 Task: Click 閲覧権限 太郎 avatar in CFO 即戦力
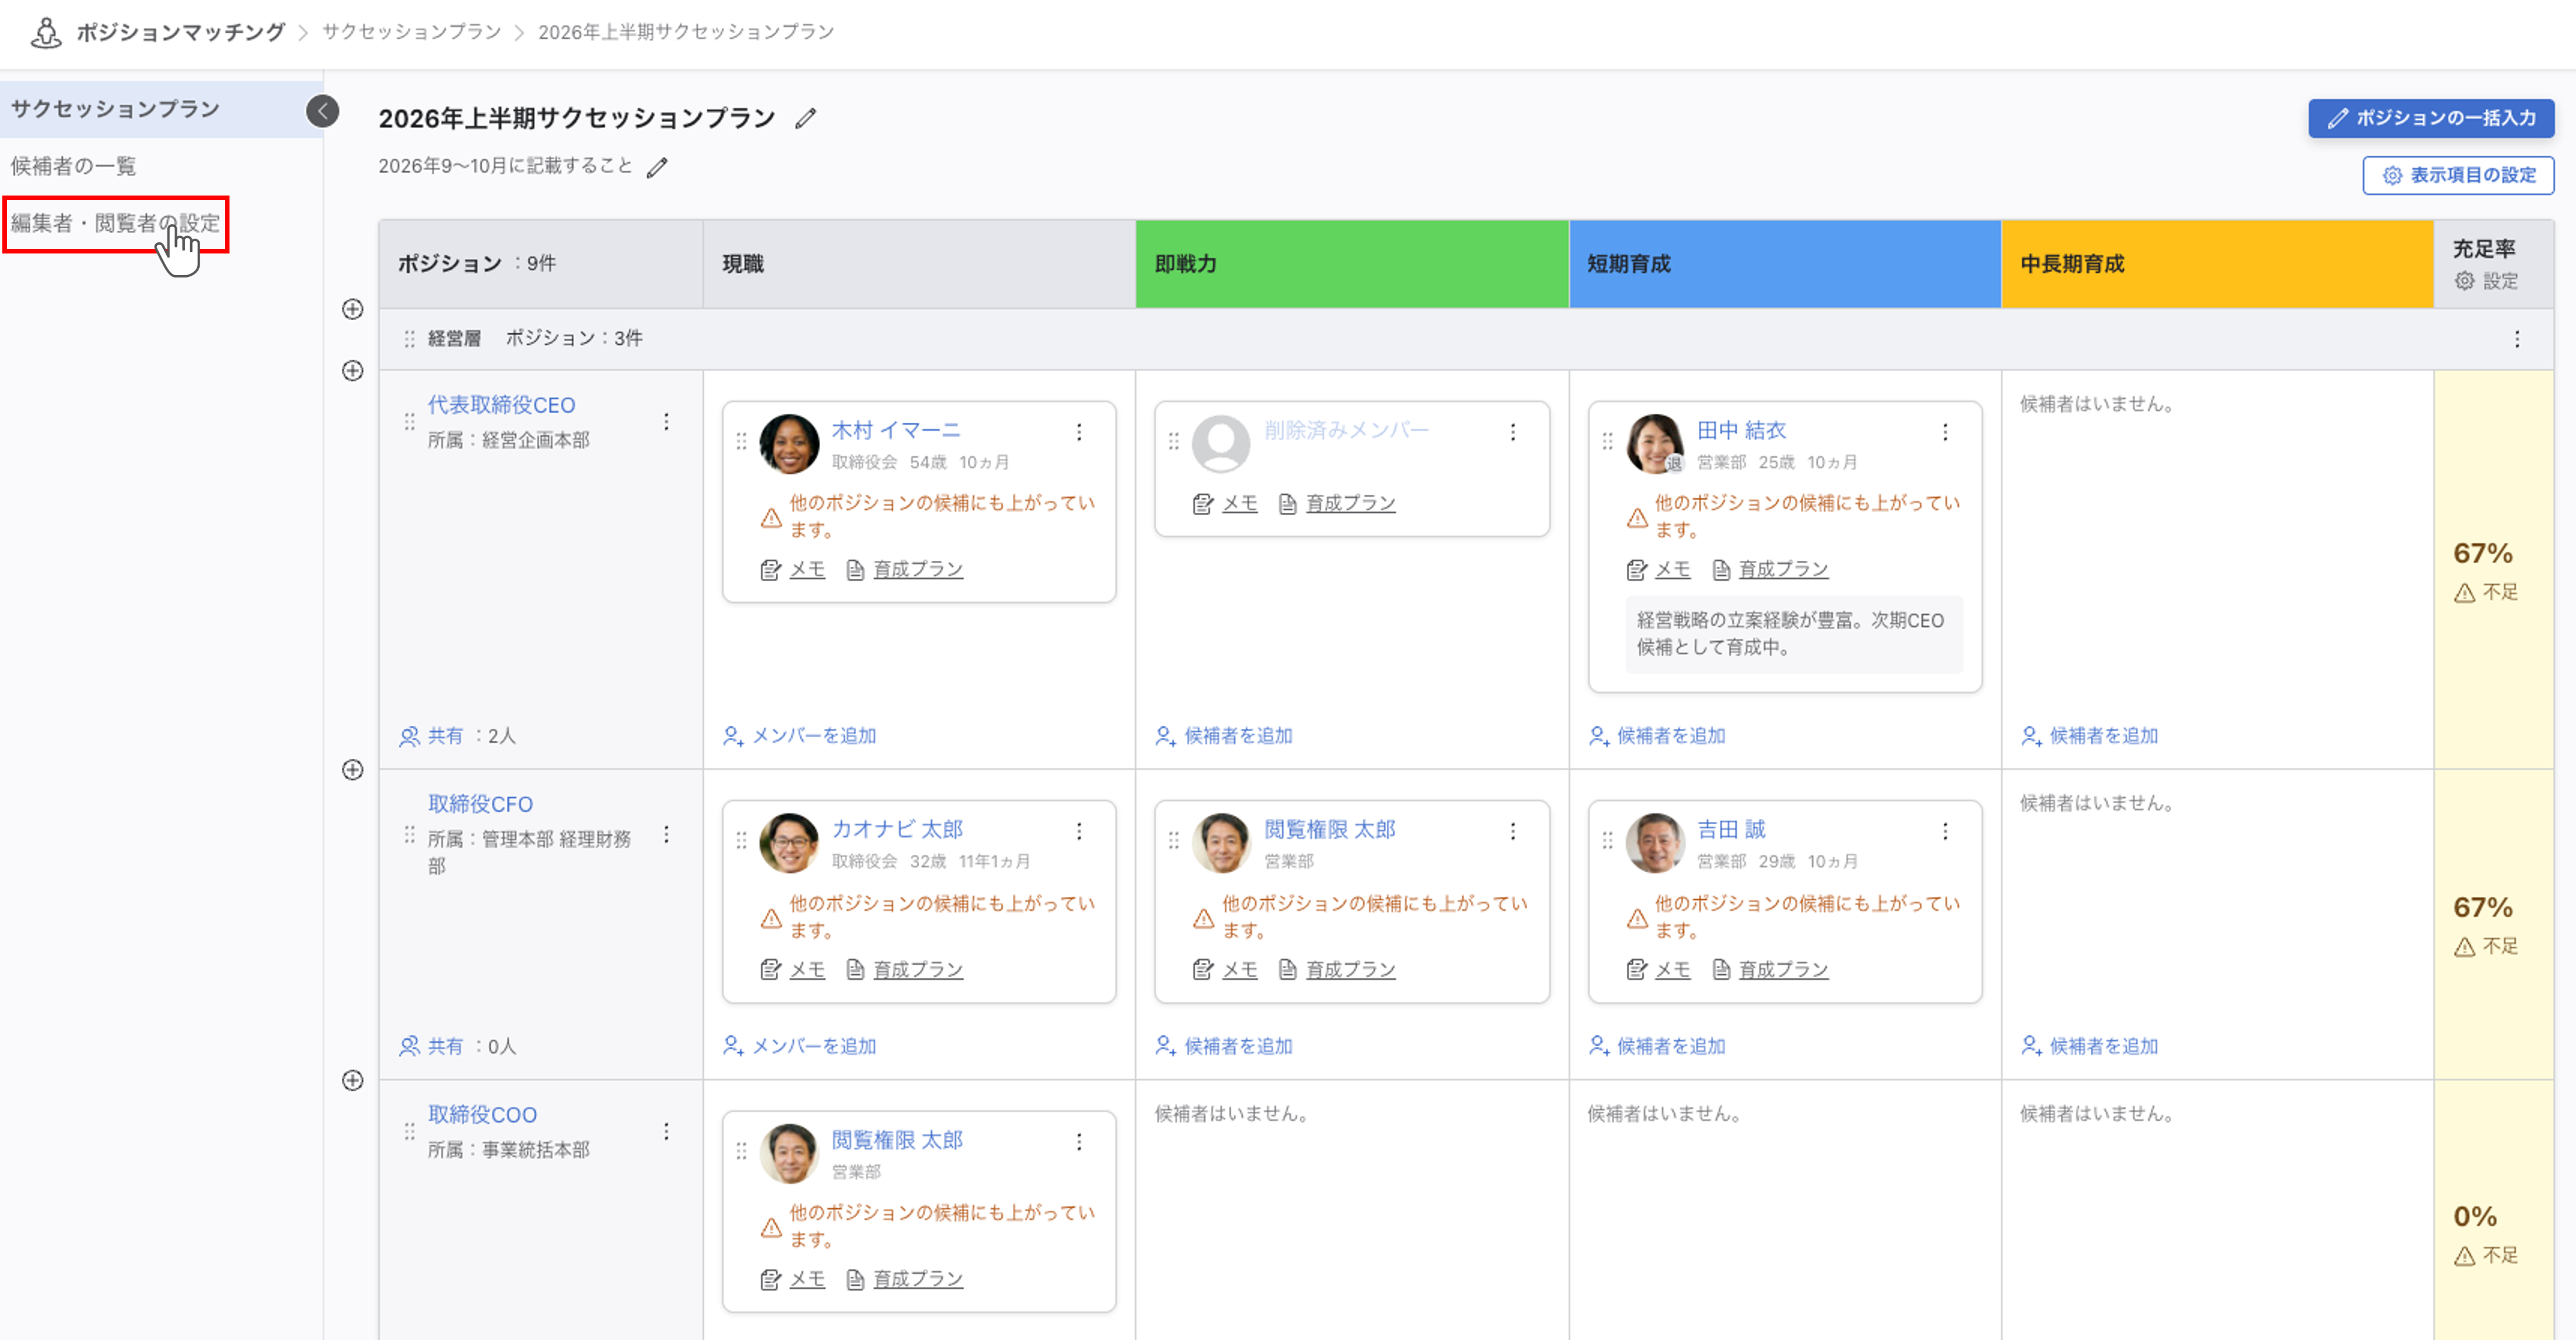tap(1221, 842)
